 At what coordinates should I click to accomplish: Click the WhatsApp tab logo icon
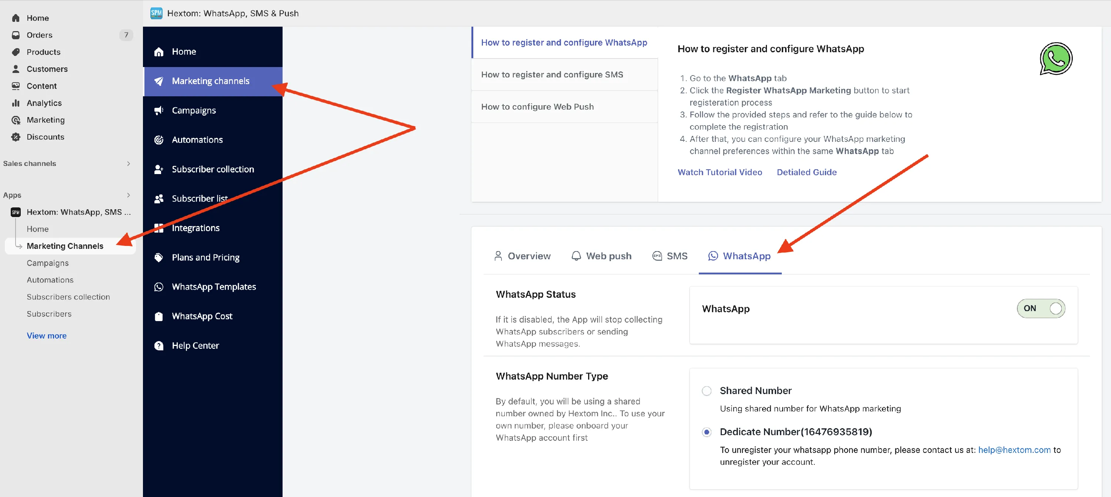[x=713, y=256]
